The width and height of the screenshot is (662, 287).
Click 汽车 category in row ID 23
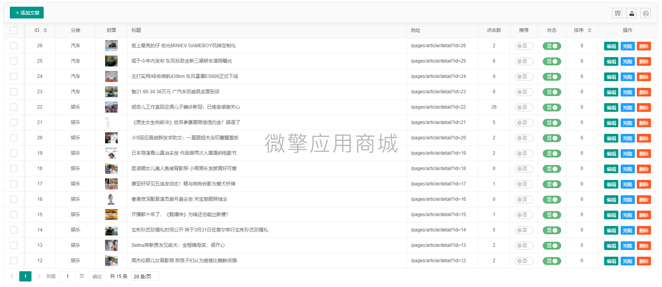(x=76, y=92)
